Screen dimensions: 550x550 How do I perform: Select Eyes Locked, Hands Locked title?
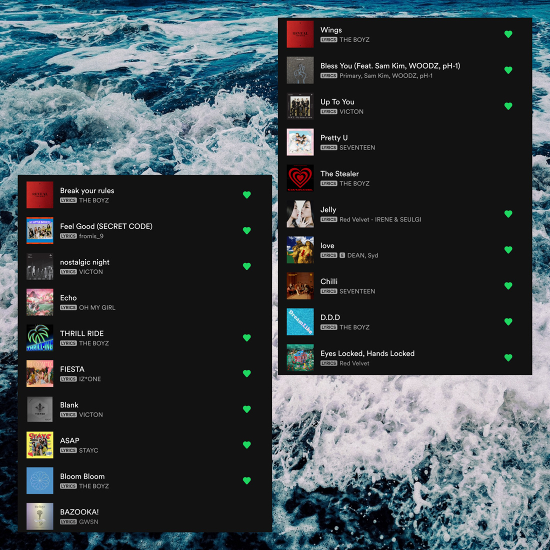(367, 353)
